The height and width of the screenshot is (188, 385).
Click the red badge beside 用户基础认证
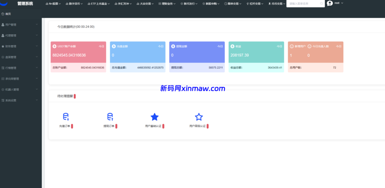pos(163,126)
